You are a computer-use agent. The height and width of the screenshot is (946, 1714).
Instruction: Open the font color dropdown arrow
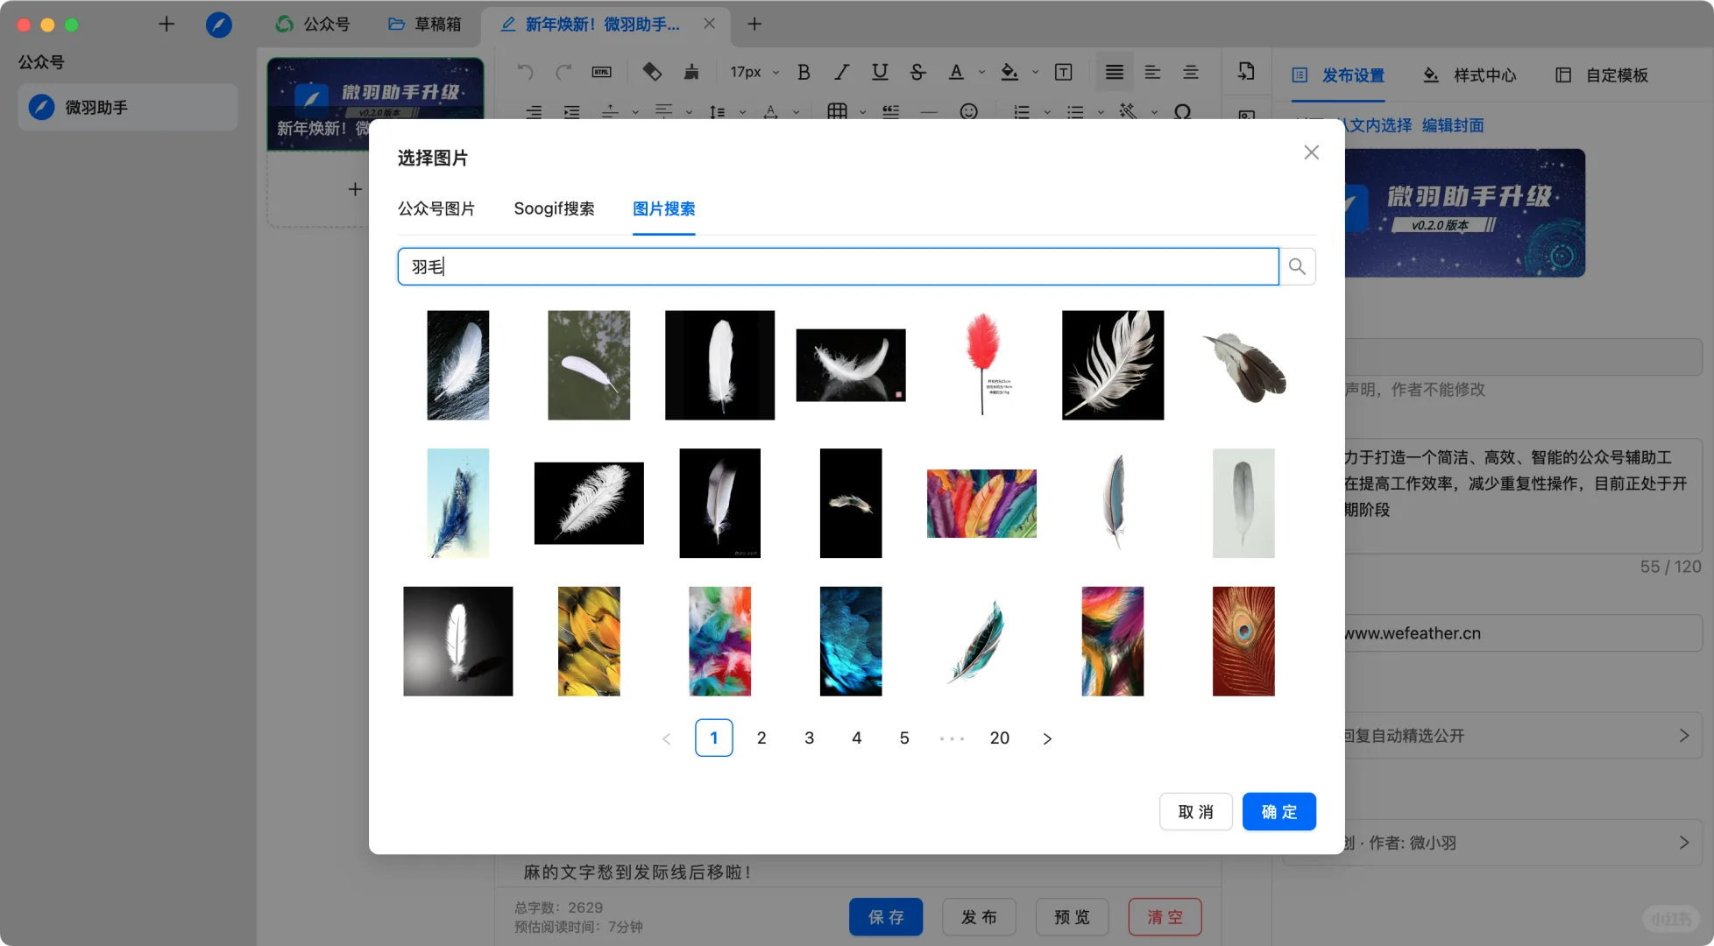pyautogui.click(x=981, y=71)
